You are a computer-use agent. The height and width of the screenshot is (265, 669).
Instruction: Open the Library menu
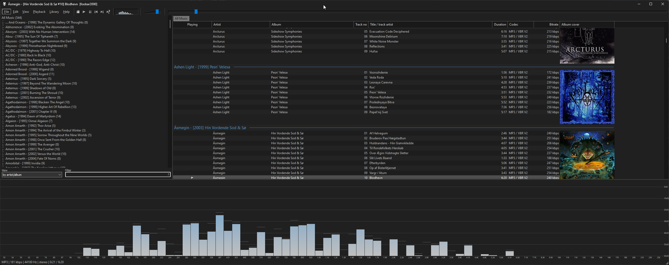point(54,12)
